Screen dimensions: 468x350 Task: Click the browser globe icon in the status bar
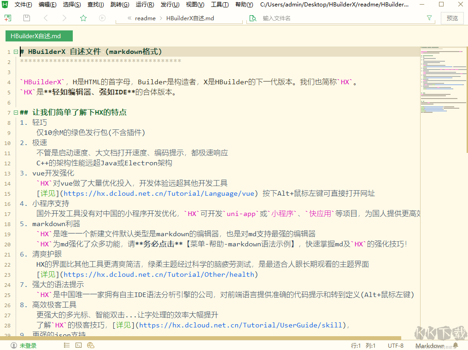[91, 345]
